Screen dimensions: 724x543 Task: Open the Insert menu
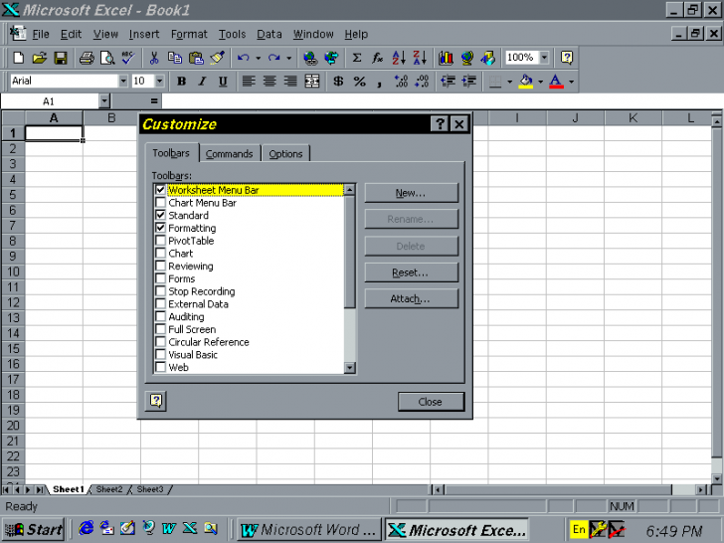tap(144, 34)
